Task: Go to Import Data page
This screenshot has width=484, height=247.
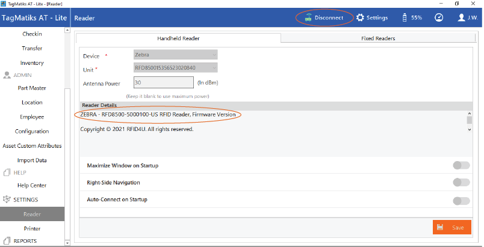Action: tap(32, 160)
